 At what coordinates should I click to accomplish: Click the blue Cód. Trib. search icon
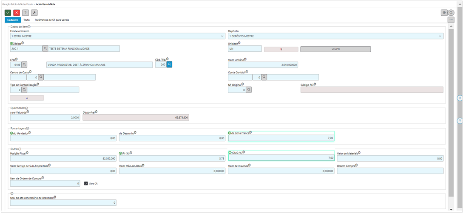(169, 64)
